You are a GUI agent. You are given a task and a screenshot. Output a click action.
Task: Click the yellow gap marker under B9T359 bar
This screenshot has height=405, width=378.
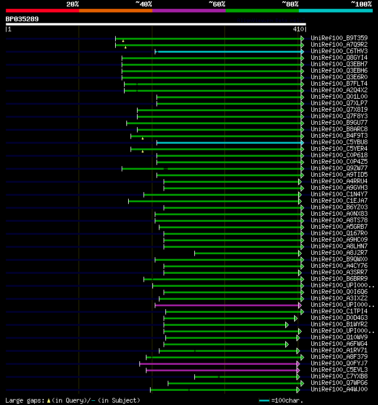point(123,41)
